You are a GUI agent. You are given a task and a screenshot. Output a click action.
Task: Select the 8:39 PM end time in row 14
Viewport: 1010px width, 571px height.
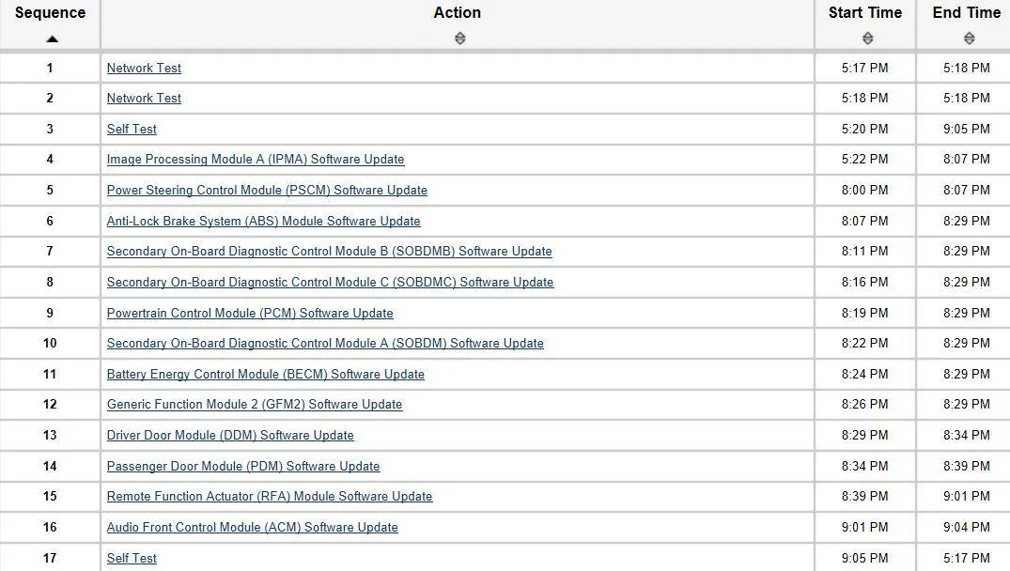[967, 467]
